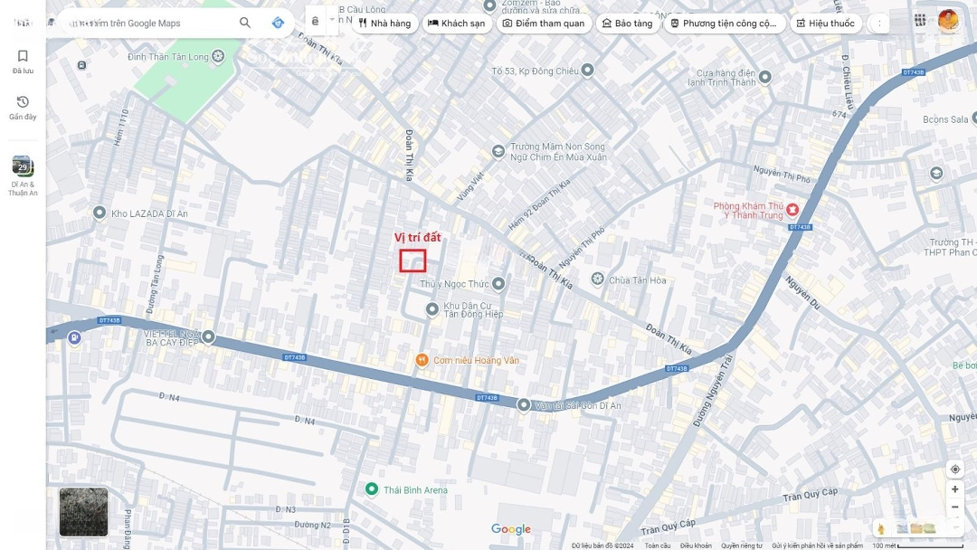Open the Google apps grid
Image resolution: width=977 pixels, height=550 pixels.
920,20
